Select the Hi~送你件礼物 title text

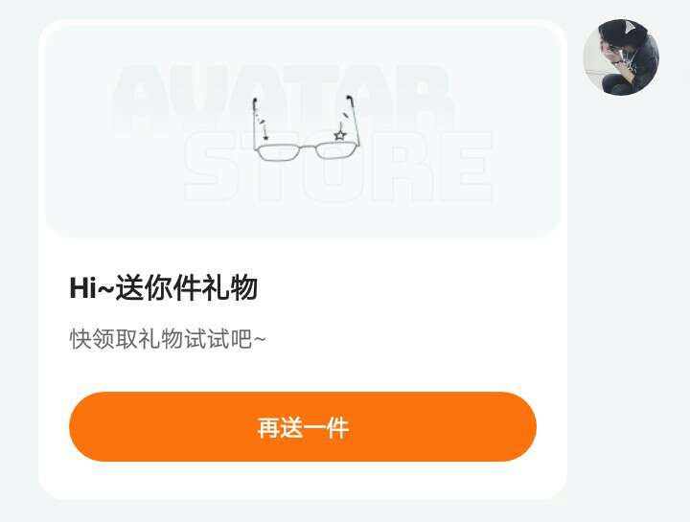(163, 288)
